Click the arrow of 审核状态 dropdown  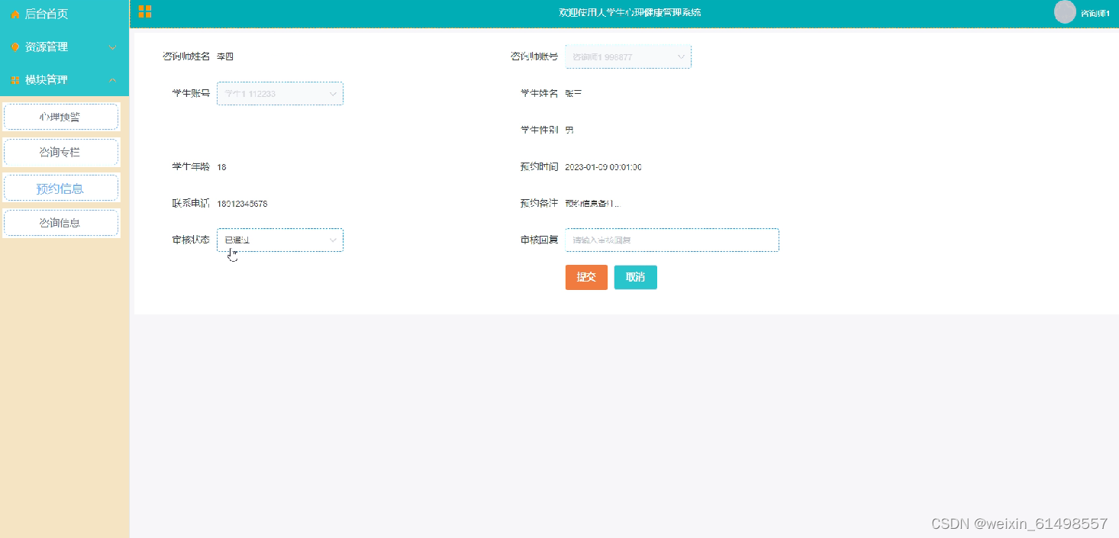(x=333, y=240)
